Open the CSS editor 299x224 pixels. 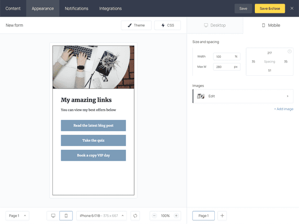(x=167, y=25)
